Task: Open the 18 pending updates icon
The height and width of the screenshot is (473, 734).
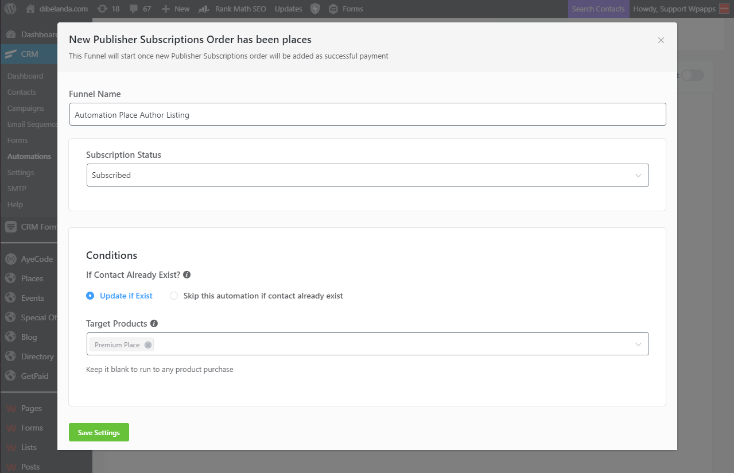Action: [108, 9]
